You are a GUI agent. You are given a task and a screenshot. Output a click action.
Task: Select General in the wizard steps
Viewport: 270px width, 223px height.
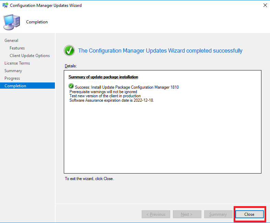click(x=11, y=41)
